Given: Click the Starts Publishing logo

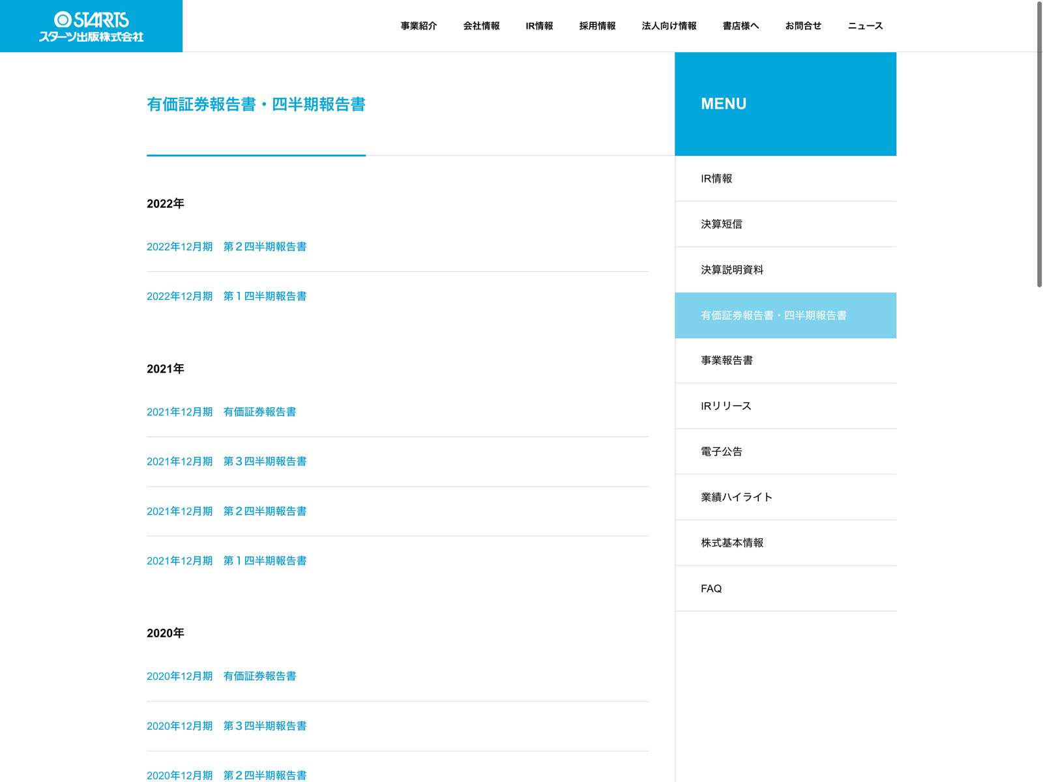Looking at the screenshot, I should point(91,26).
